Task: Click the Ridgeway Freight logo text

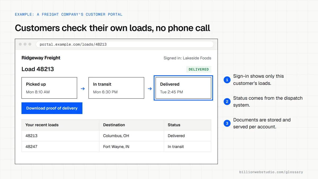Action: pyautogui.click(x=41, y=58)
